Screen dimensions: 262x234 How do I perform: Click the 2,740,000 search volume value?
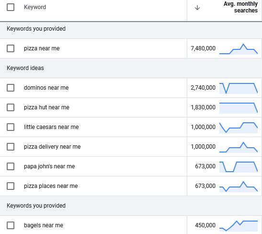(x=203, y=88)
